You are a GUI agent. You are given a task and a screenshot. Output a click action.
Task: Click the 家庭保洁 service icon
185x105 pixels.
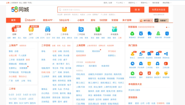(132, 34)
